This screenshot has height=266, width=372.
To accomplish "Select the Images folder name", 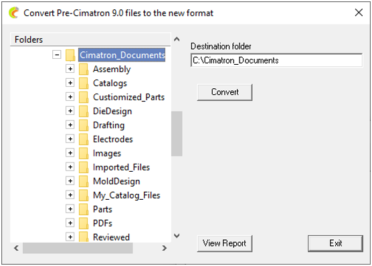I will pyautogui.click(x=107, y=153).
